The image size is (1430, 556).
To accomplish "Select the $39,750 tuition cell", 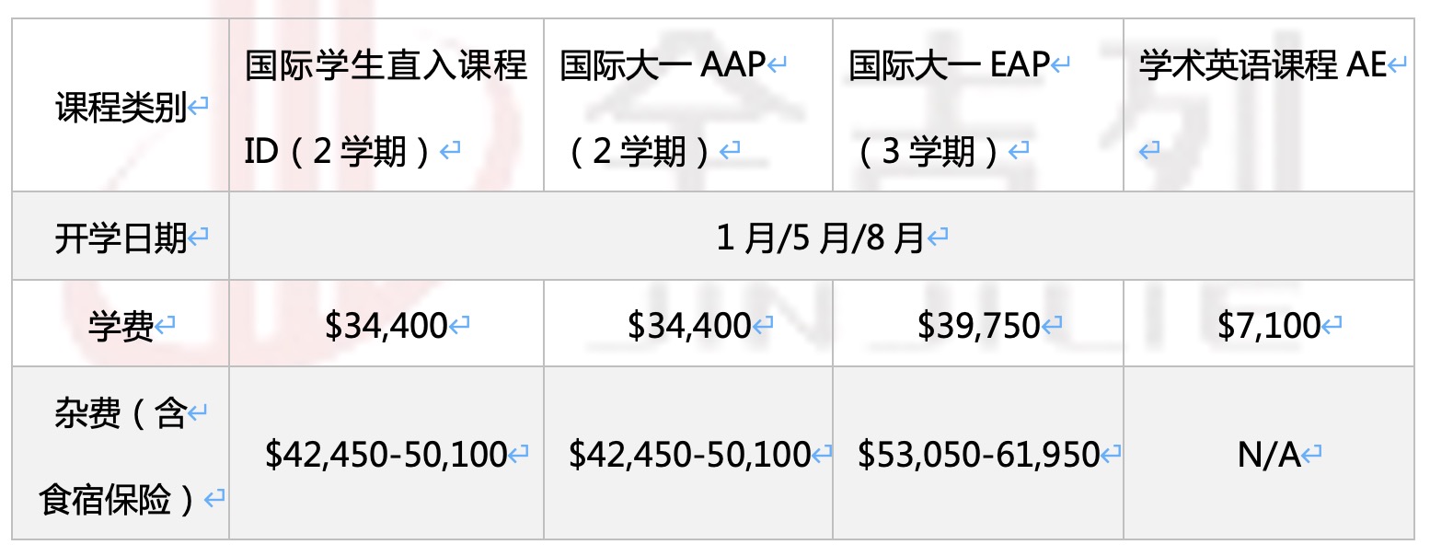I will (978, 326).
